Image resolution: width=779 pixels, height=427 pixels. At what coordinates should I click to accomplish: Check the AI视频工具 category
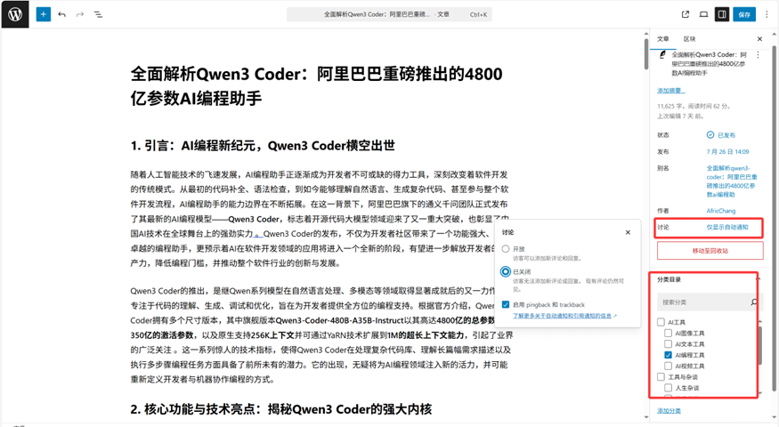tap(669, 366)
